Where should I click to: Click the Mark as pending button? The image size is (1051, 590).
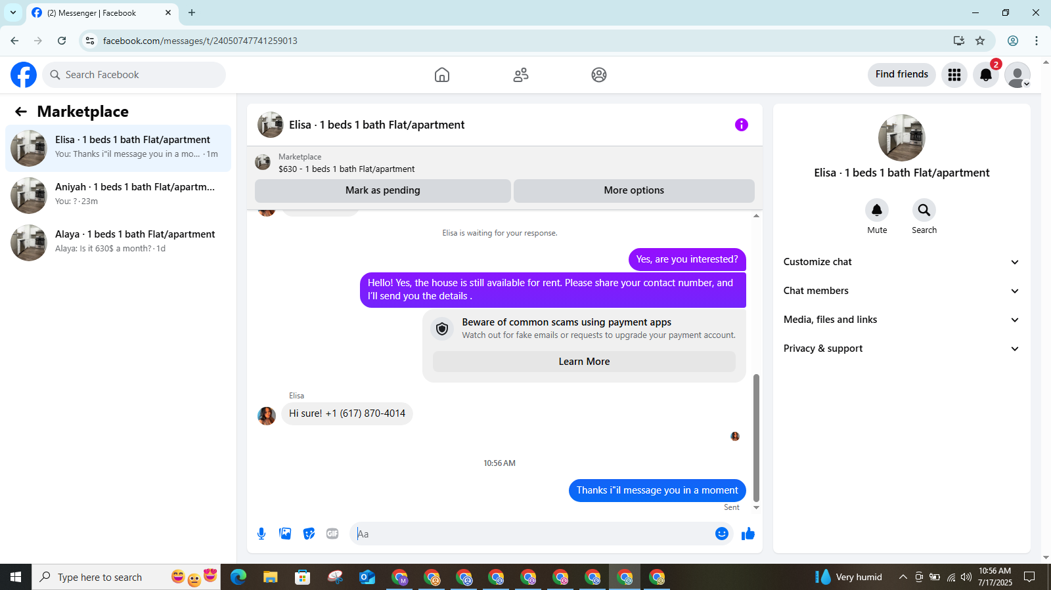[383, 190]
